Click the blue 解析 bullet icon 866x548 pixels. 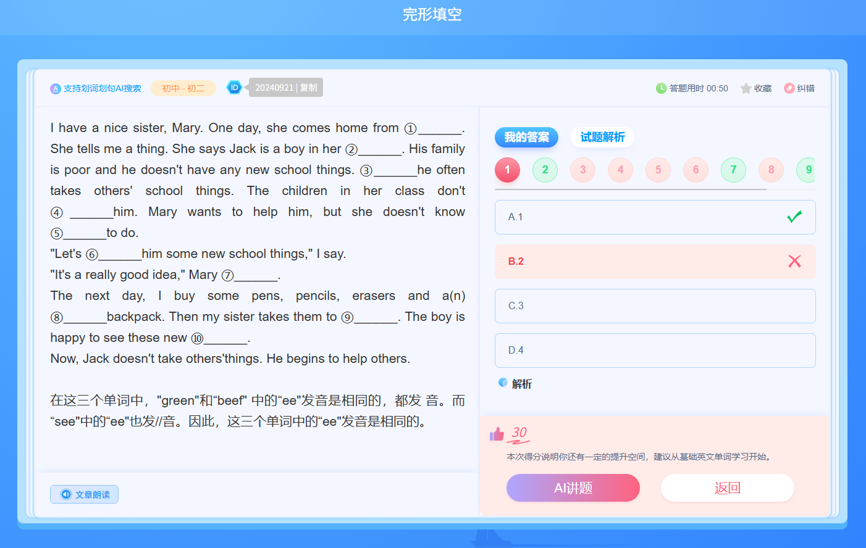(503, 383)
